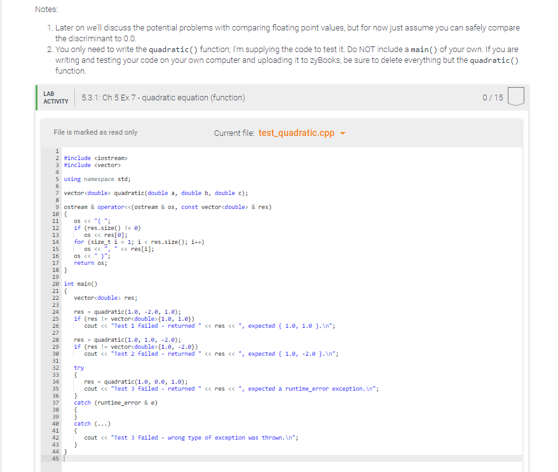The image size is (558, 472).
Task: Click the 'if (res != vector<double>{1.0, 1.0})' line
Action: (x=134, y=319)
